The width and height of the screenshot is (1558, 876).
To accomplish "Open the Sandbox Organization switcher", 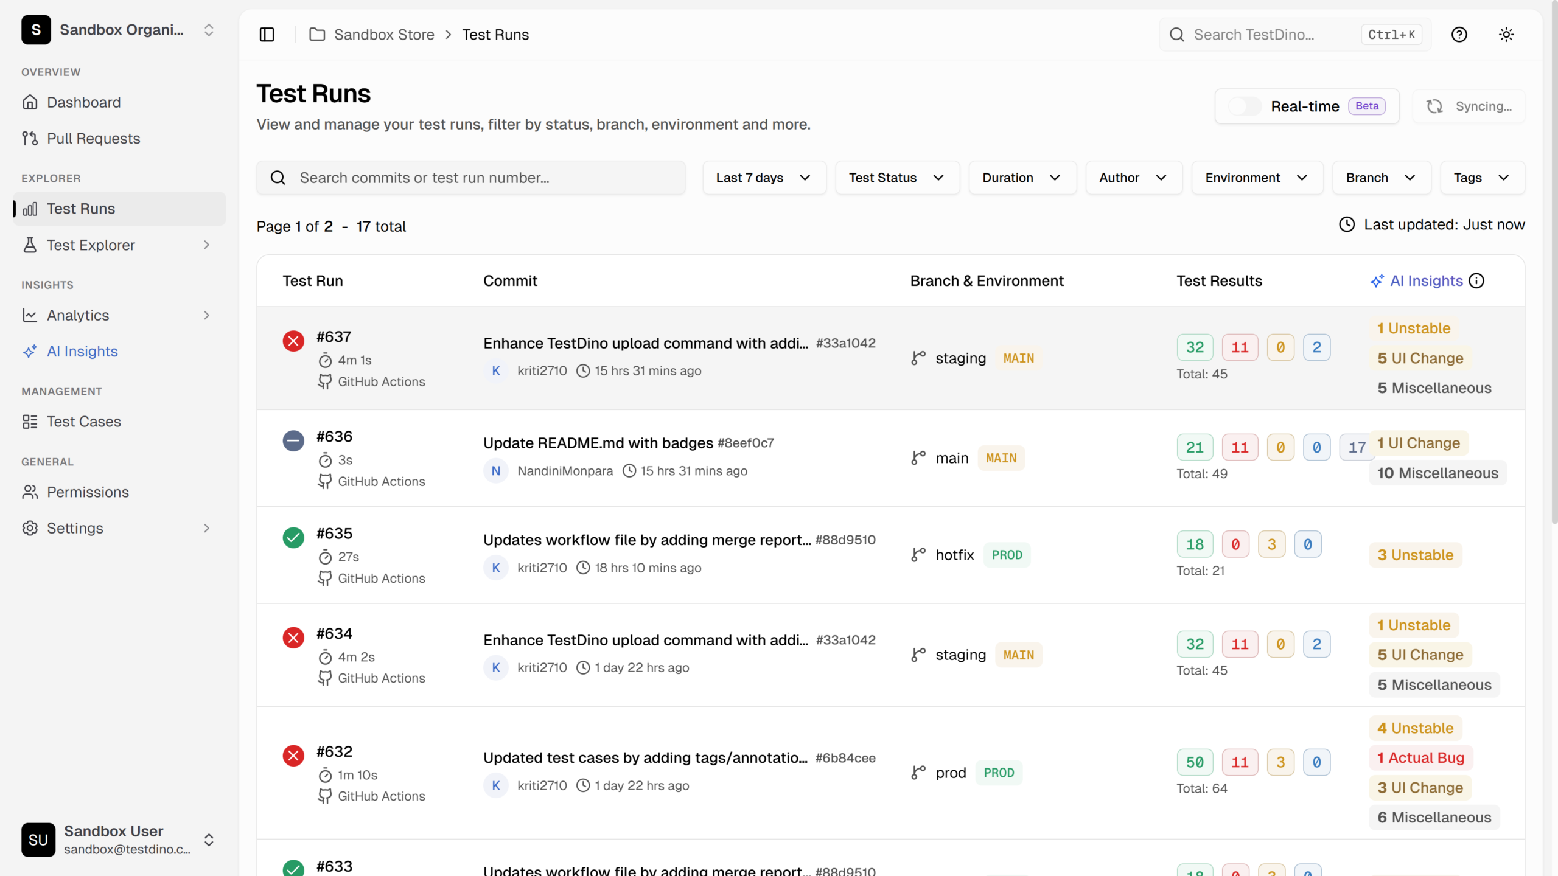I will tap(119, 30).
